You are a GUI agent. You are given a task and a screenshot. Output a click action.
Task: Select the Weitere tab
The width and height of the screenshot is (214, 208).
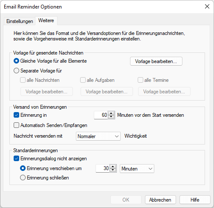pyautogui.click(x=46, y=20)
